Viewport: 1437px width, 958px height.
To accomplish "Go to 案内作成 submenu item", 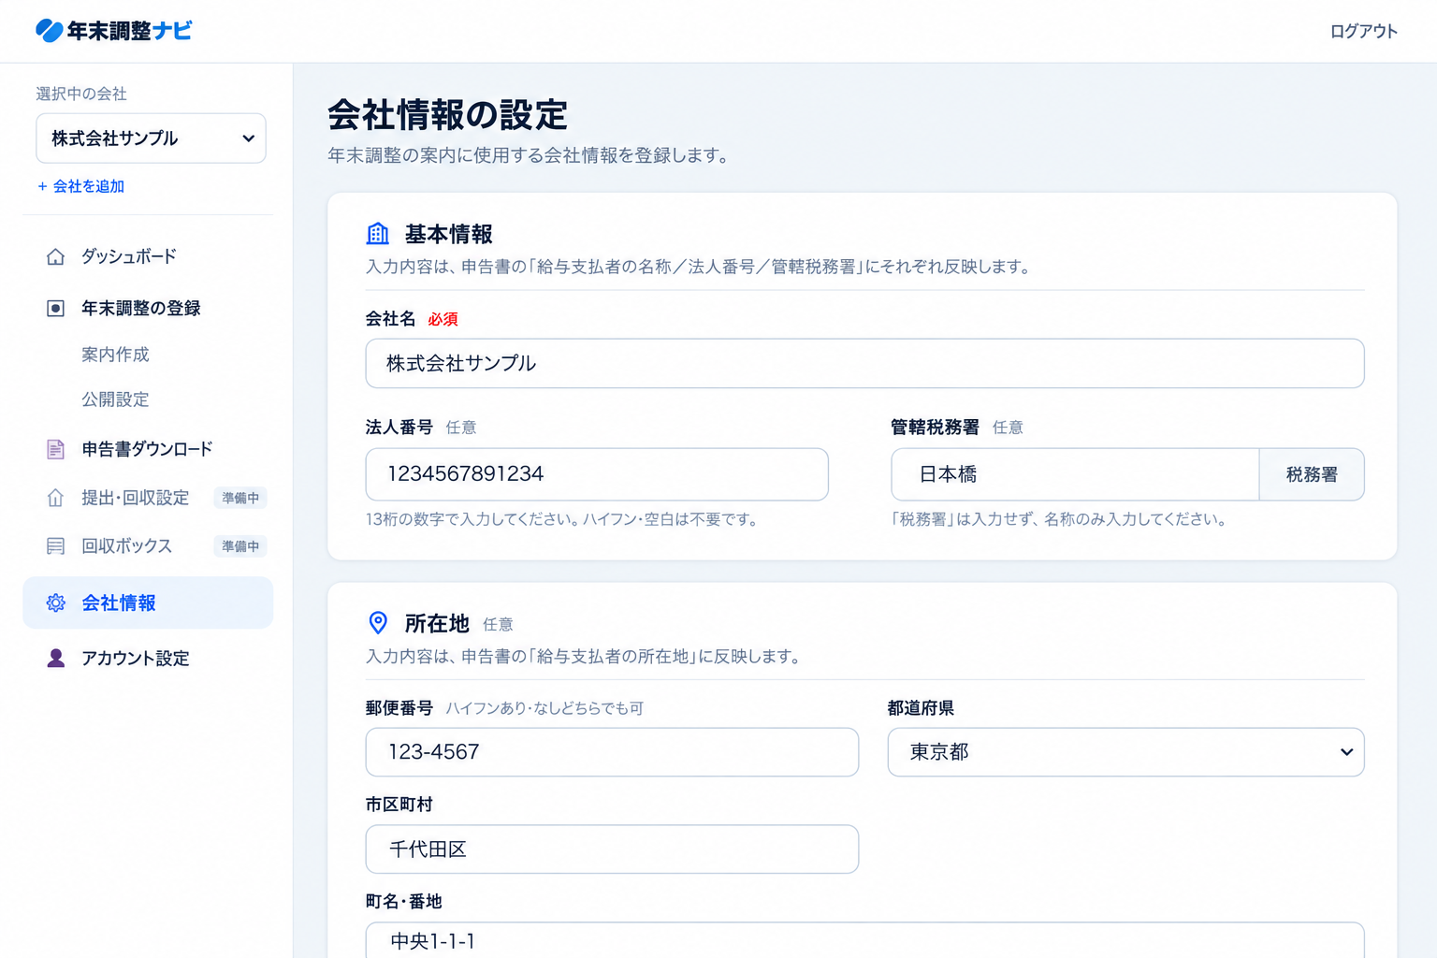I will tap(115, 355).
